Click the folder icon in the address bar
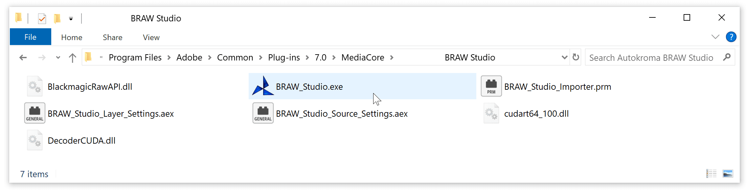747x190 pixels. (x=88, y=57)
